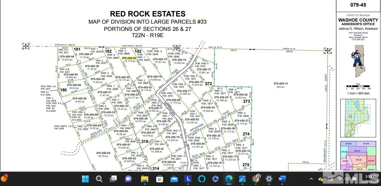Open Microsoft Store taskbar icon
The image size is (381, 186).
pos(160,179)
